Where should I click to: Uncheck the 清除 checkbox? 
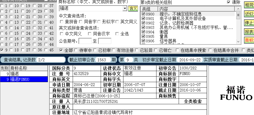click(229, 2)
